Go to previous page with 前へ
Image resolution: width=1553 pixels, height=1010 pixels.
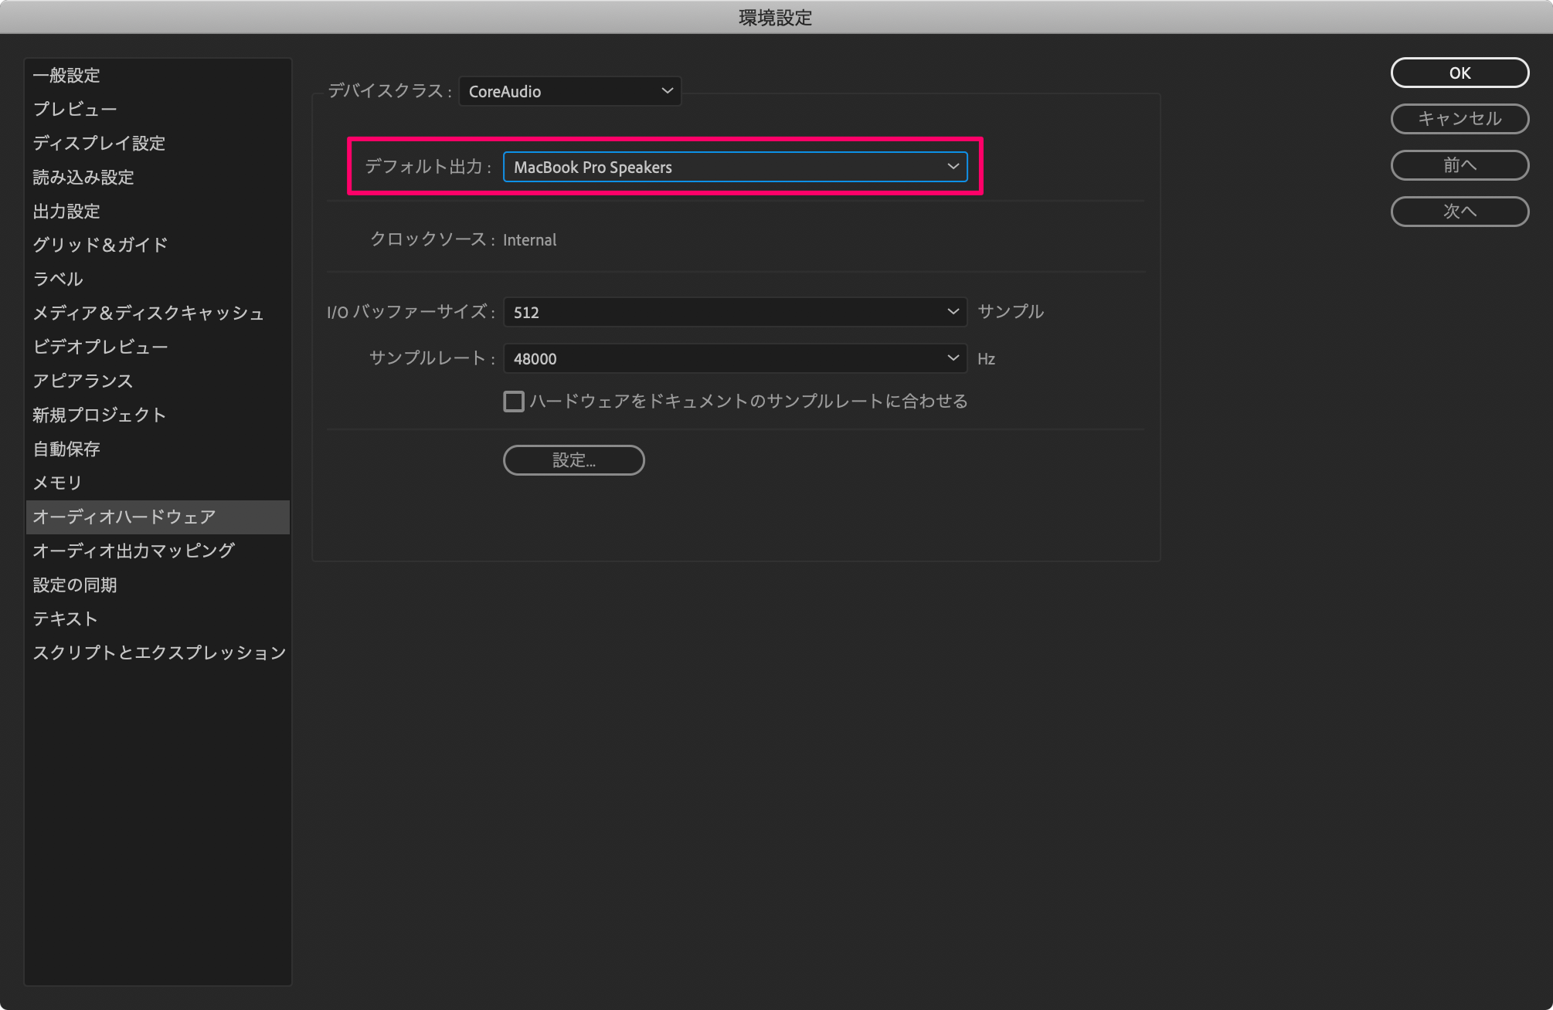tap(1460, 165)
